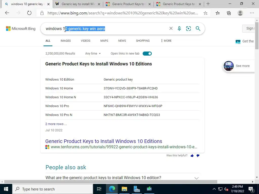Refresh the current Bing page
The image size is (259, 194).
29,13
